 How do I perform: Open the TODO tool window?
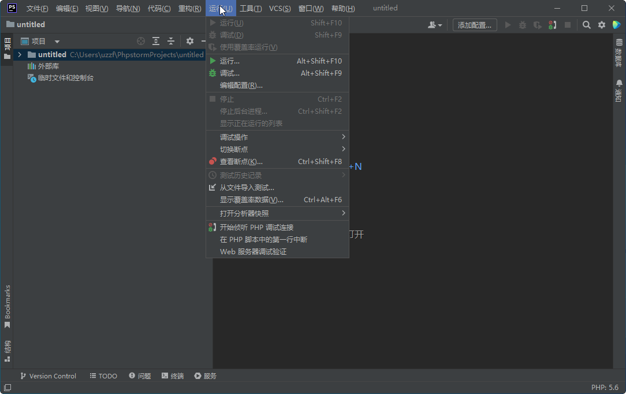[x=103, y=376]
